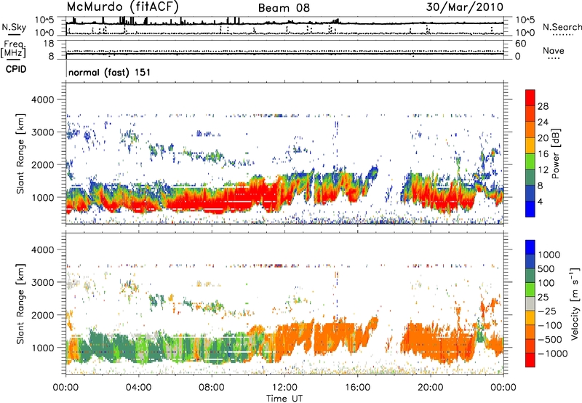
Task: Click the '18' tick on the frequency axis
Action: click(x=49, y=44)
